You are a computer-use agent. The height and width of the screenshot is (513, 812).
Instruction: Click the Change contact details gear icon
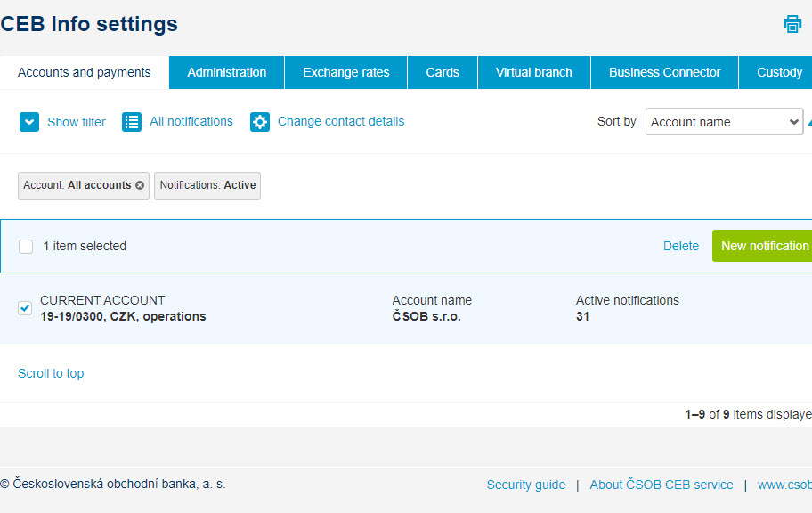coord(260,122)
